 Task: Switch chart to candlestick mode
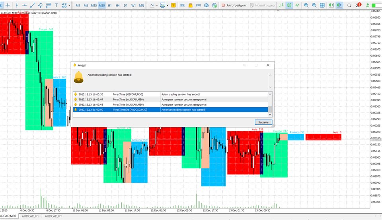tap(289, 5)
